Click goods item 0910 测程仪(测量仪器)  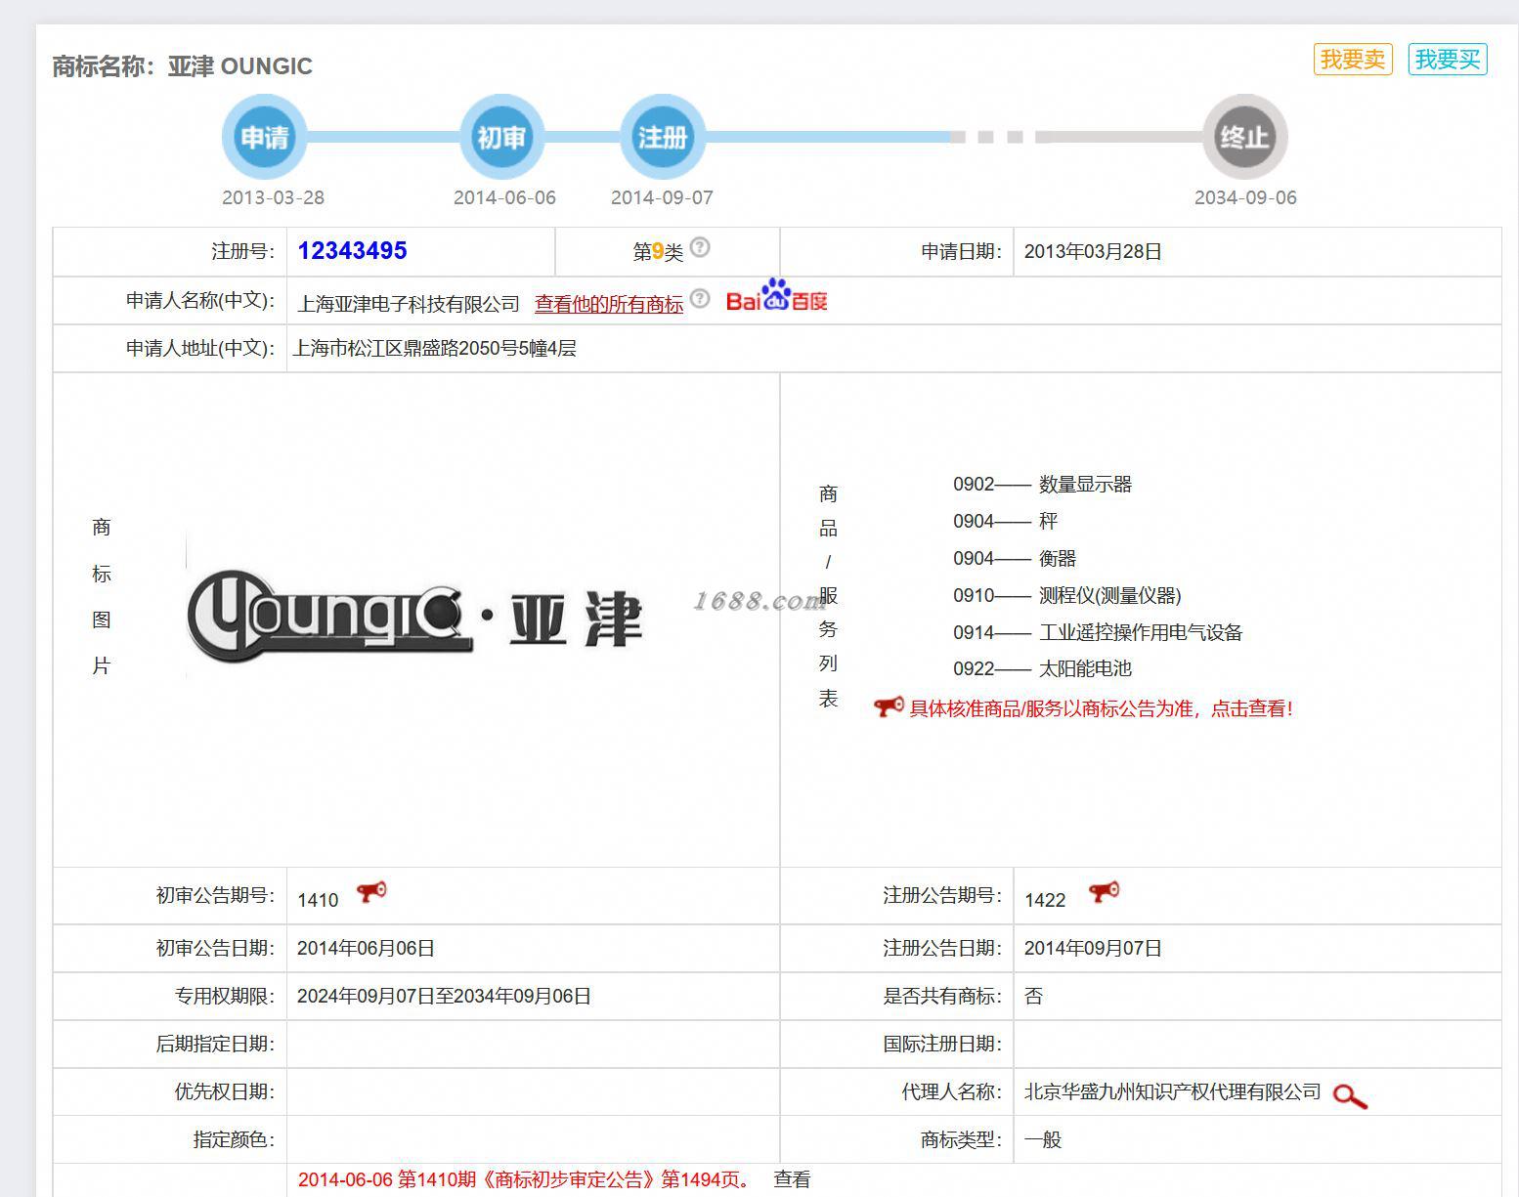point(1067,595)
